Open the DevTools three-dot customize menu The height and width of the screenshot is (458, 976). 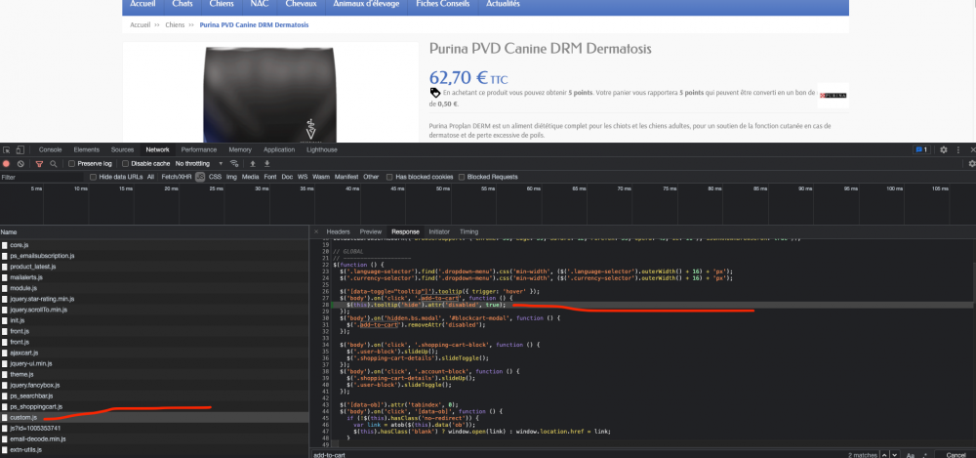click(958, 149)
